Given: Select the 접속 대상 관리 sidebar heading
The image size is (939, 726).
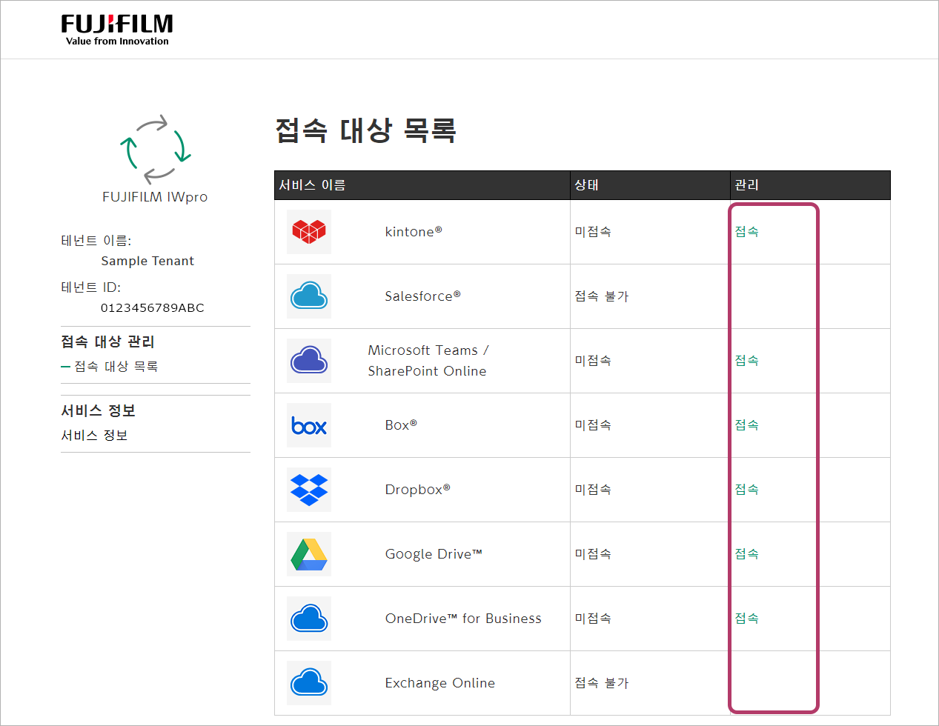Looking at the screenshot, I should (x=107, y=342).
